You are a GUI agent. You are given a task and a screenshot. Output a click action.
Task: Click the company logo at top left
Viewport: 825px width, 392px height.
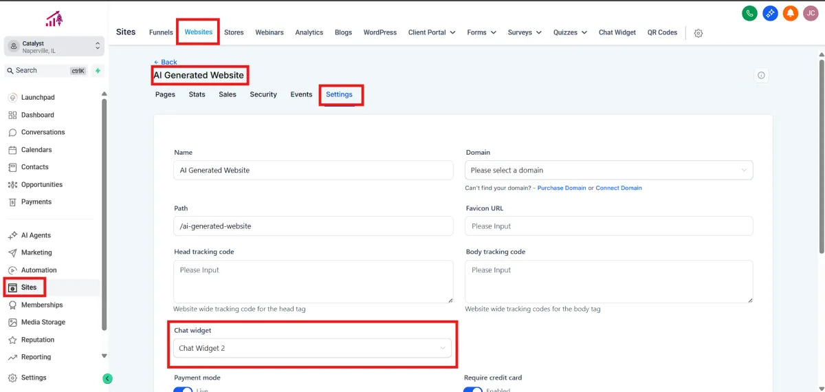54,19
